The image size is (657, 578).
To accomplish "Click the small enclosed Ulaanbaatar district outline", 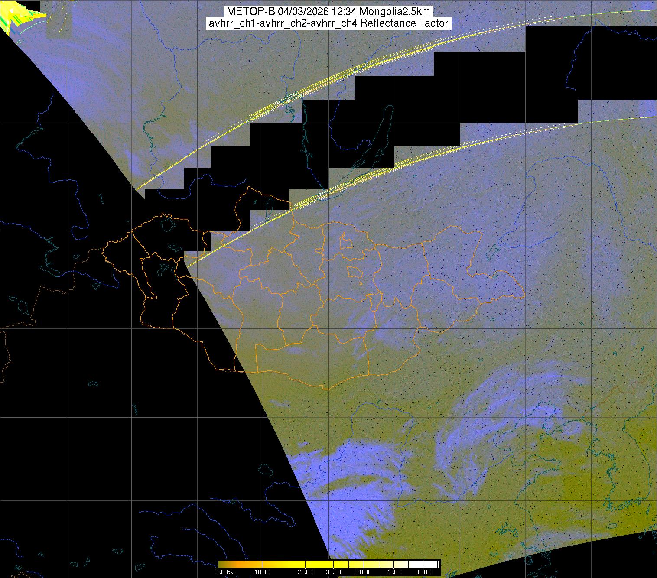I will pyautogui.click(x=355, y=272).
